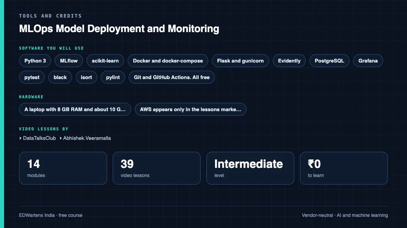Click the TOOLS AND CREDITS heading
Image resolution: width=407 pixels, height=228 pixels.
(x=50, y=16)
